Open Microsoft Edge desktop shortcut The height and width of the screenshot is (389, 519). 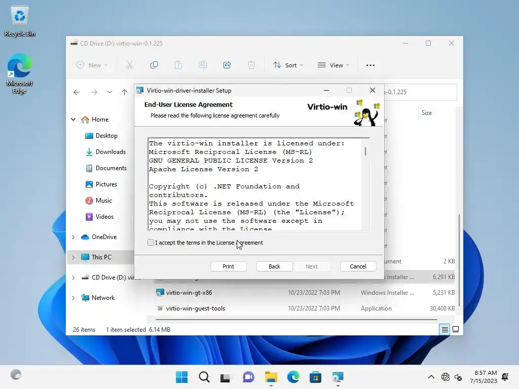coord(20,74)
